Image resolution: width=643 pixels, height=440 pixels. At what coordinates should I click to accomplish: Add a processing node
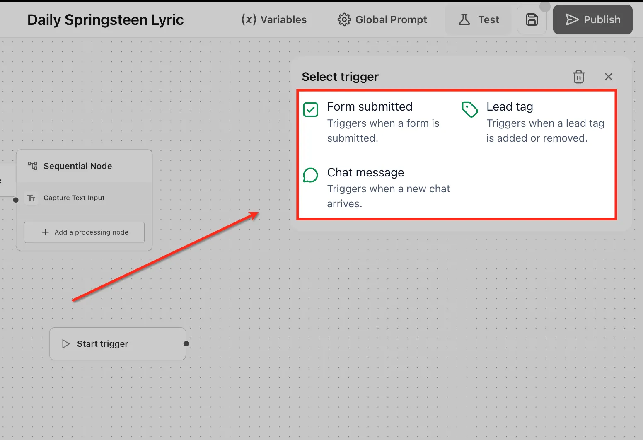85,232
